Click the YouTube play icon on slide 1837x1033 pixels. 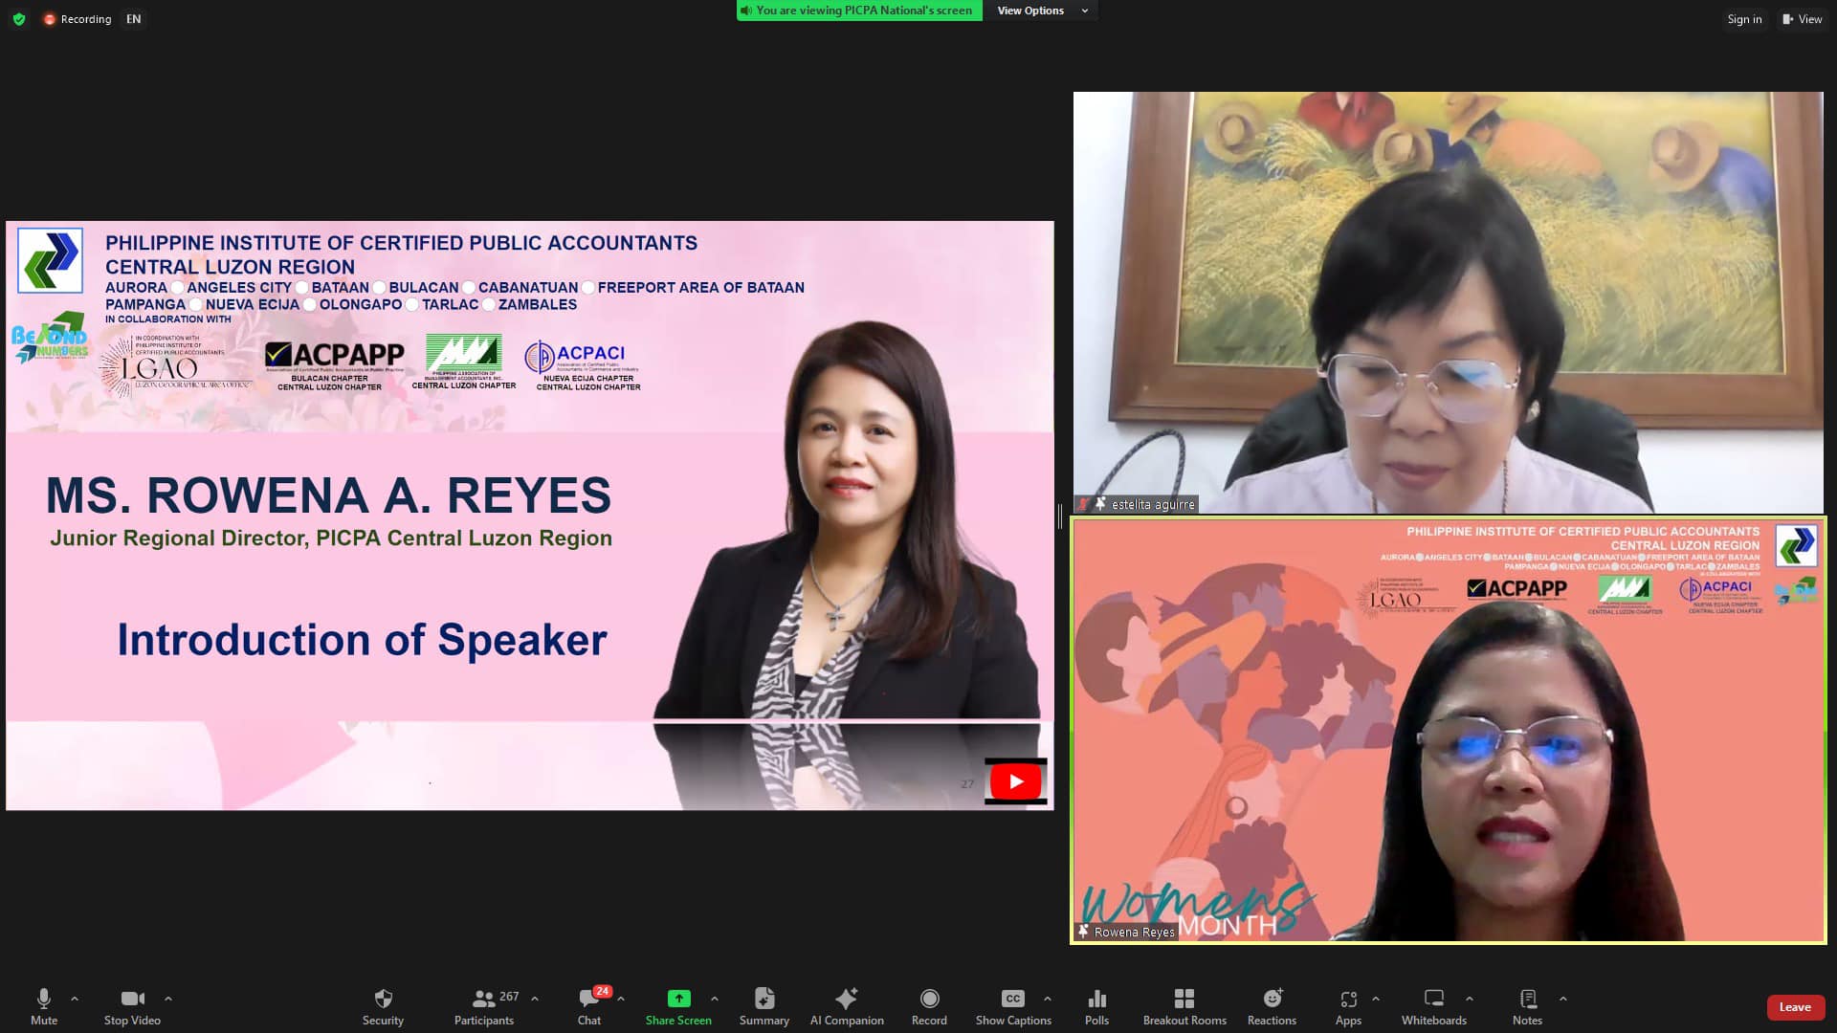tap(1015, 781)
